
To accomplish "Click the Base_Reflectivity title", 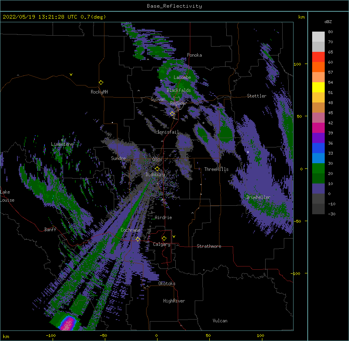I will 174,6.
